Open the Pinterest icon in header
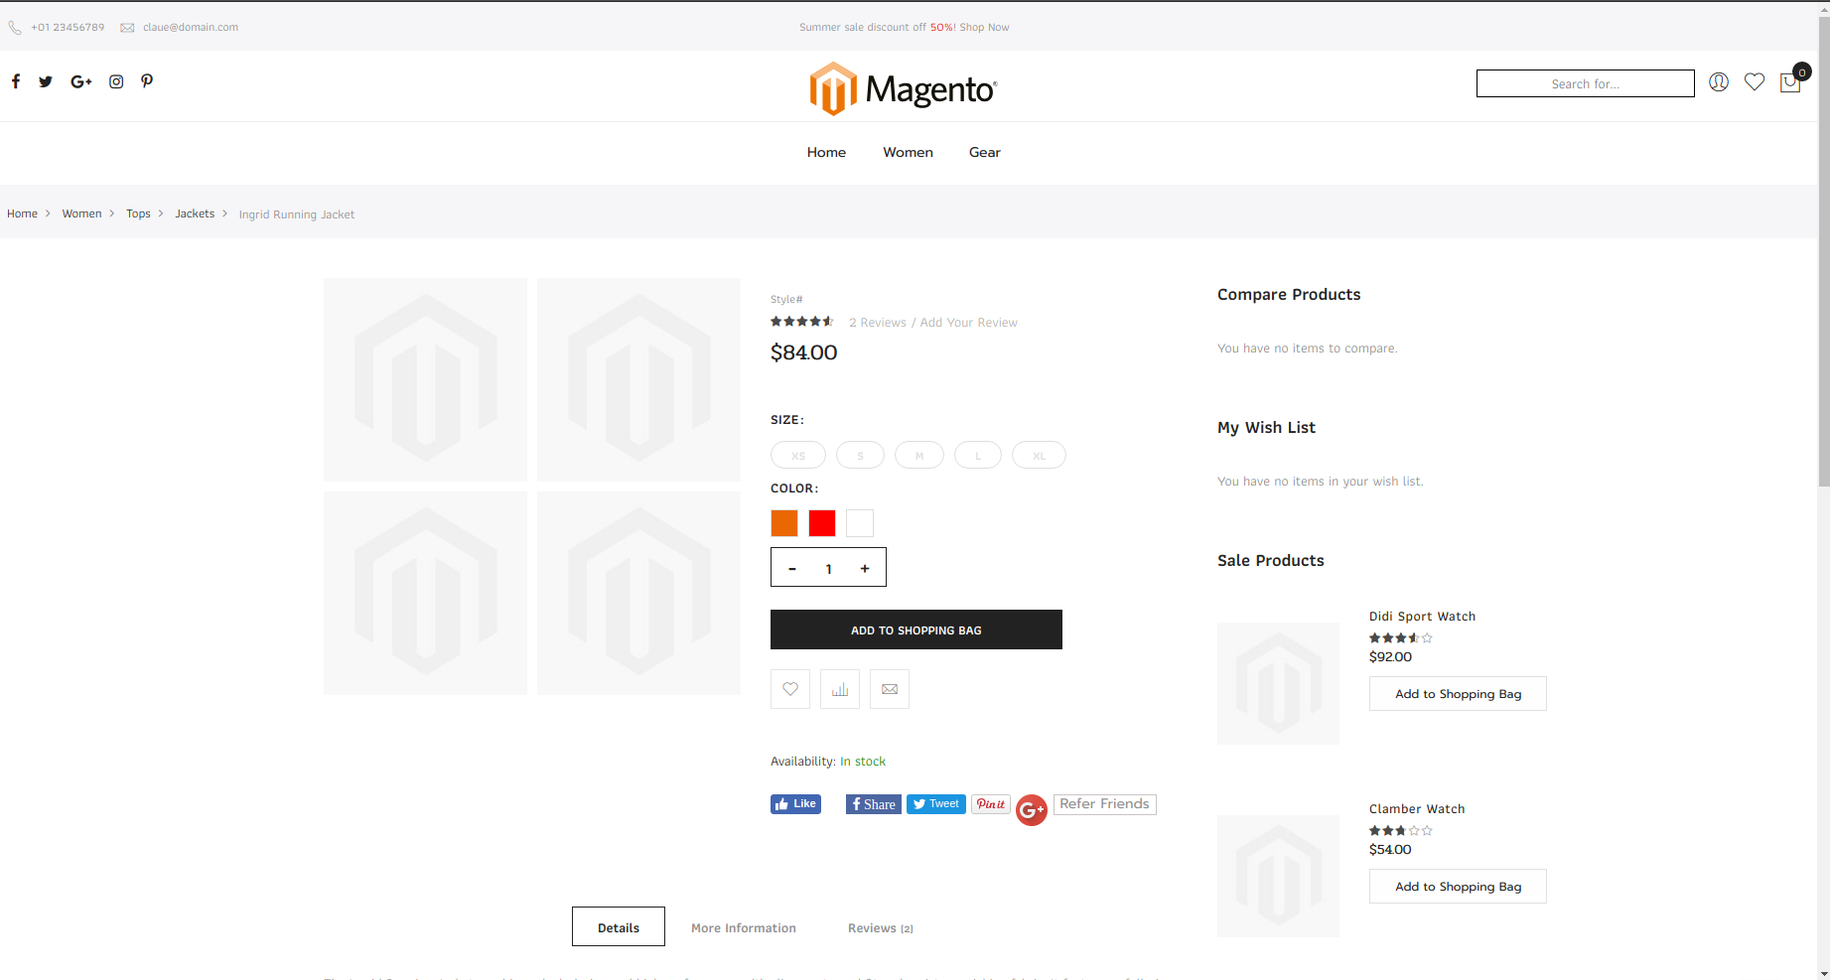This screenshot has height=980, width=1830. click(x=147, y=81)
